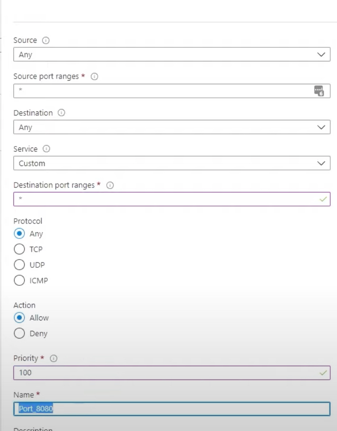Click password manager icon in Source port ranges
The image size is (337, 431).
coord(319,91)
